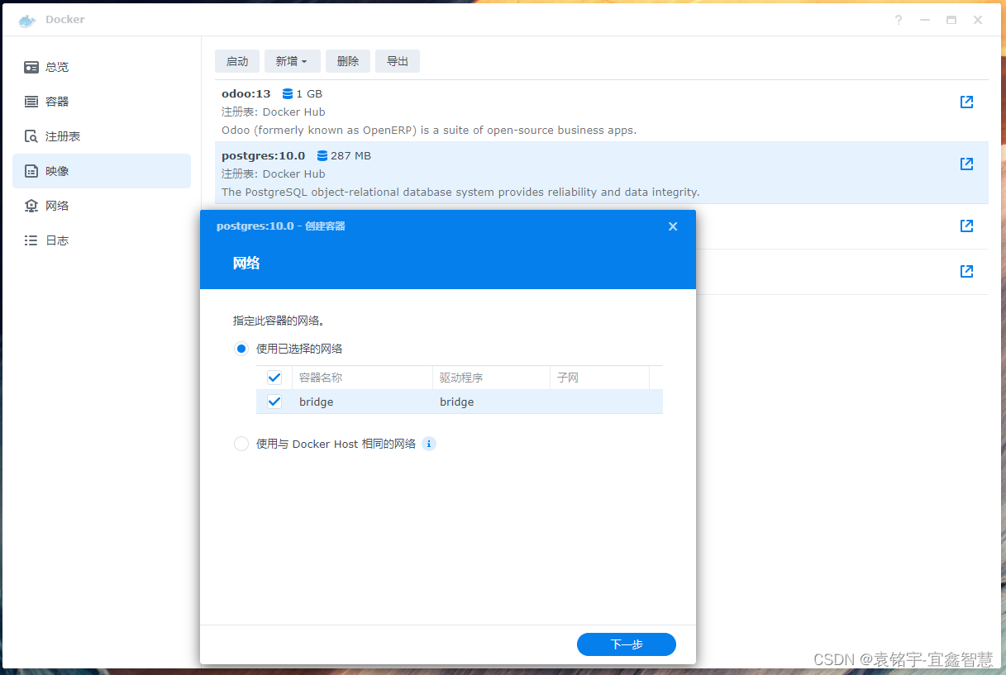Click the 日志 log sidebar icon
The image size is (1006, 675).
click(31, 240)
